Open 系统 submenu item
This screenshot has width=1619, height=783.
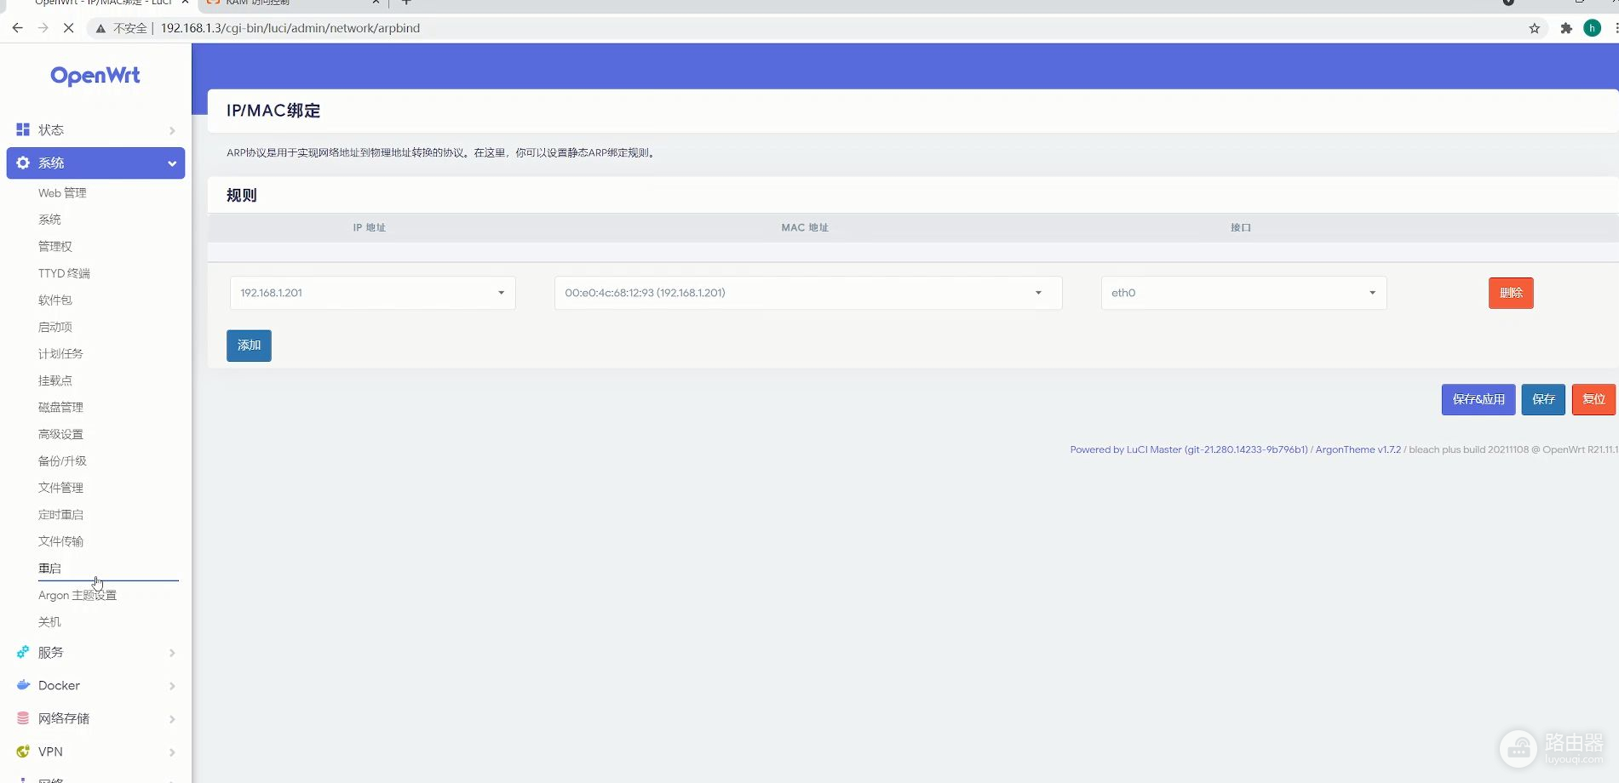click(49, 220)
